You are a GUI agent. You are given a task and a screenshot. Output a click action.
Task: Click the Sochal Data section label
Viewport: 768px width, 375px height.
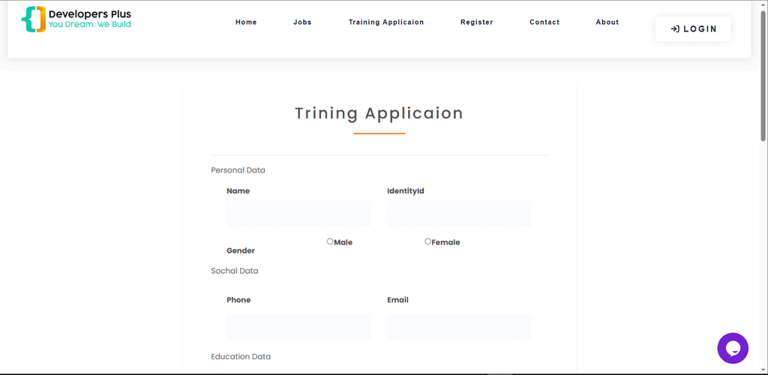(235, 271)
